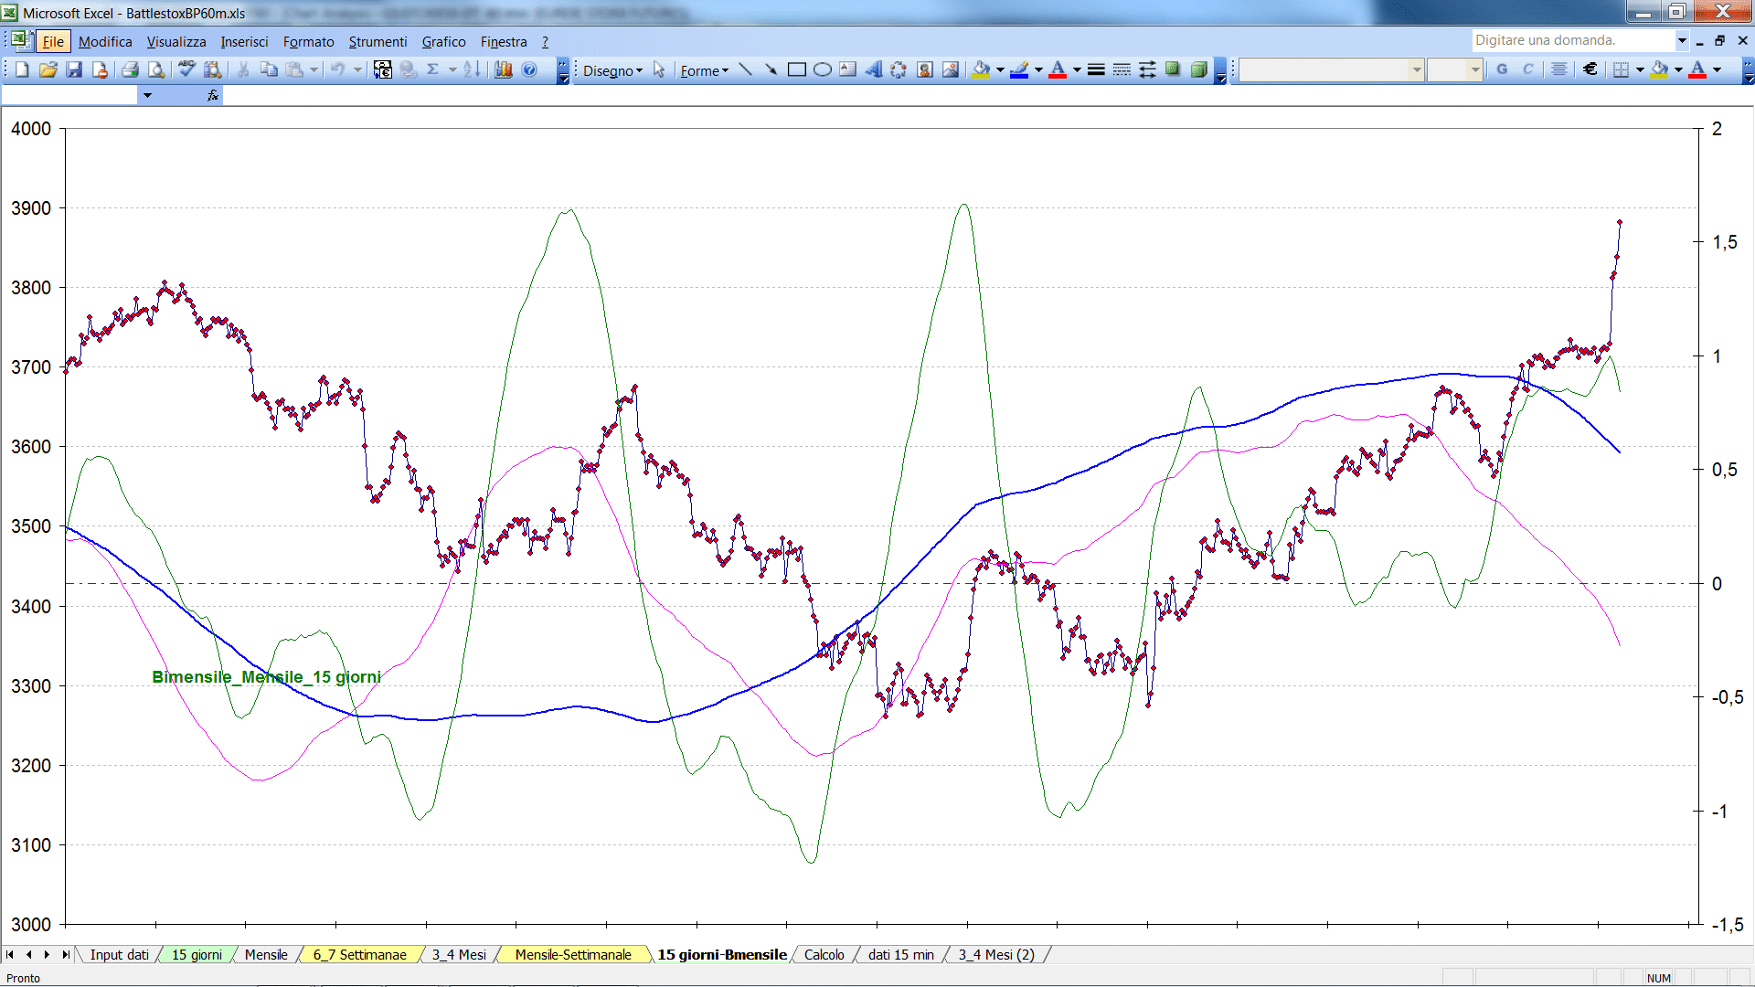Click the Open folder icon
Viewport: 1755px width, 987px height.
(x=48, y=69)
